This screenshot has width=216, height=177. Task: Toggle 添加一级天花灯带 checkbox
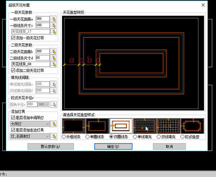tap(13, 37)
